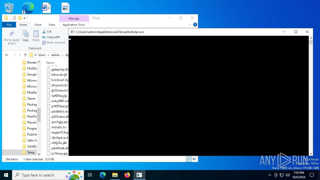Expand the chevron after admin in address bar
This screenshot has height=180, width=320.
62,55
